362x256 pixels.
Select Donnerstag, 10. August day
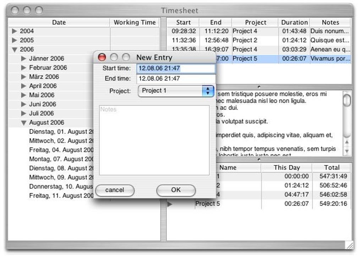tap(61, 186)
